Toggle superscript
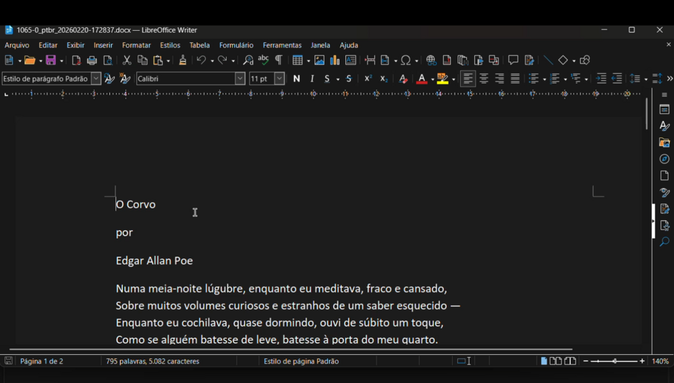674x383 pixels. tap(368, 78)
